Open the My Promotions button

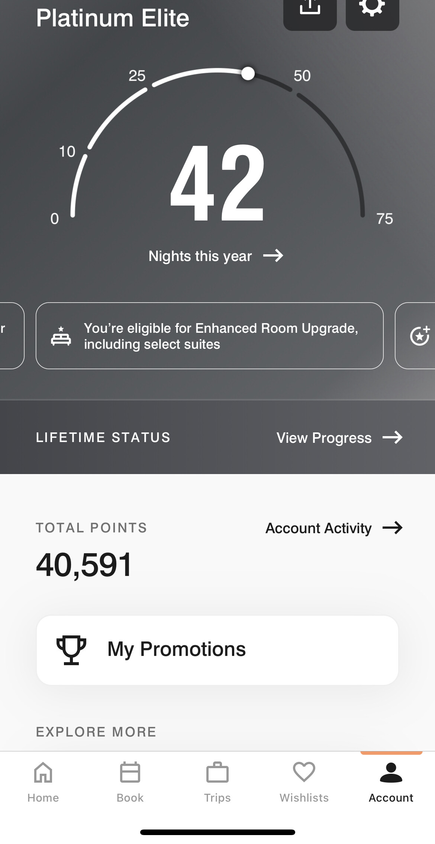[x=217, y=650]
